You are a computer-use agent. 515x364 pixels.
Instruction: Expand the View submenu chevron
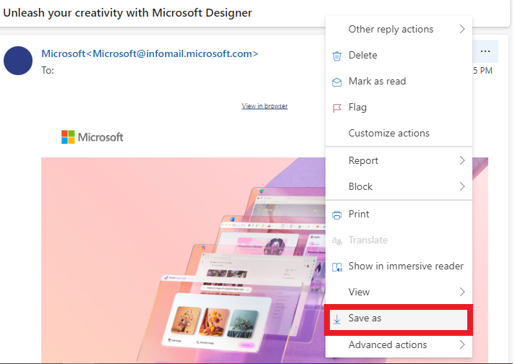462,292
